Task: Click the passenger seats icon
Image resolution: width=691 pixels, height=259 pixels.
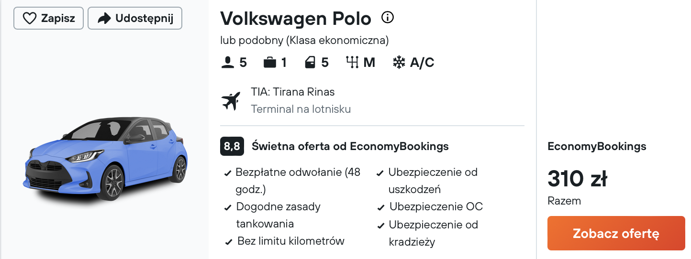Action: coord(228,62)
